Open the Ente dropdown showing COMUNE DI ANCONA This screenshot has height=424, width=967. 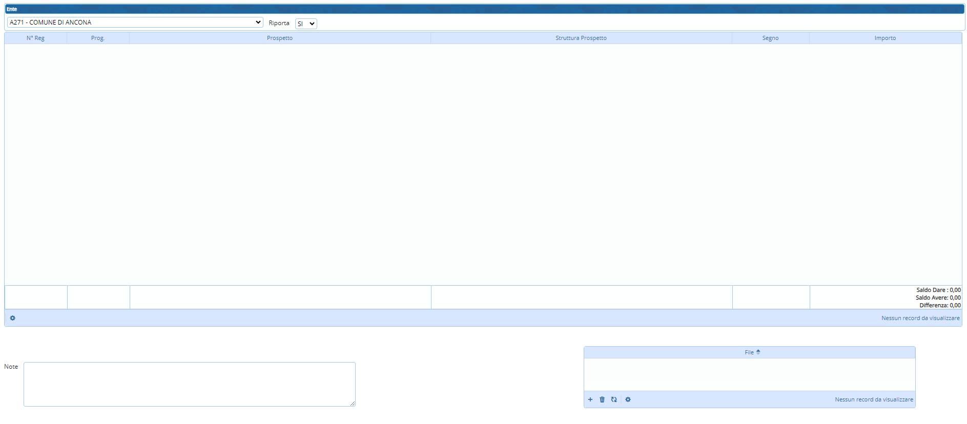[x=135, y=23]
